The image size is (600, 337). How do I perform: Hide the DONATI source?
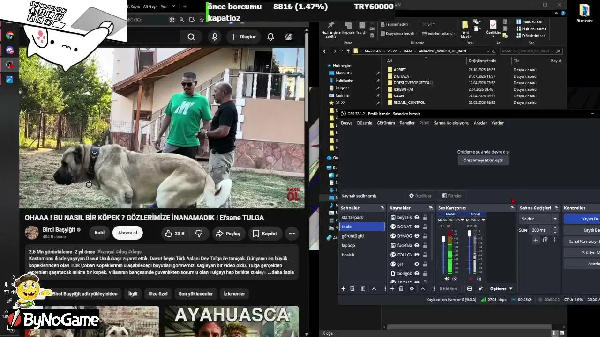(417, 227)
